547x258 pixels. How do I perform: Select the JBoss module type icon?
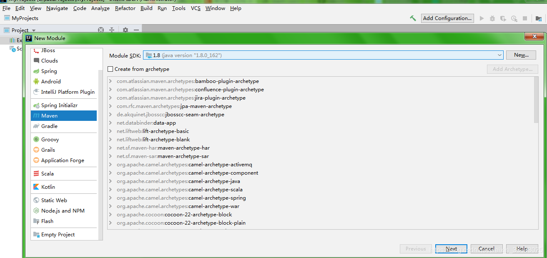click(x=36, y=50)
